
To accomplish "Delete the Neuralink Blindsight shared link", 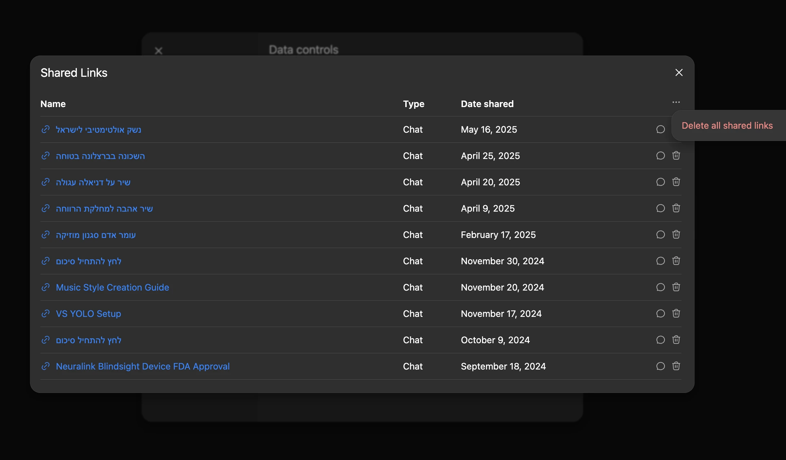I will pyautogui.click(x=676, y=366).
